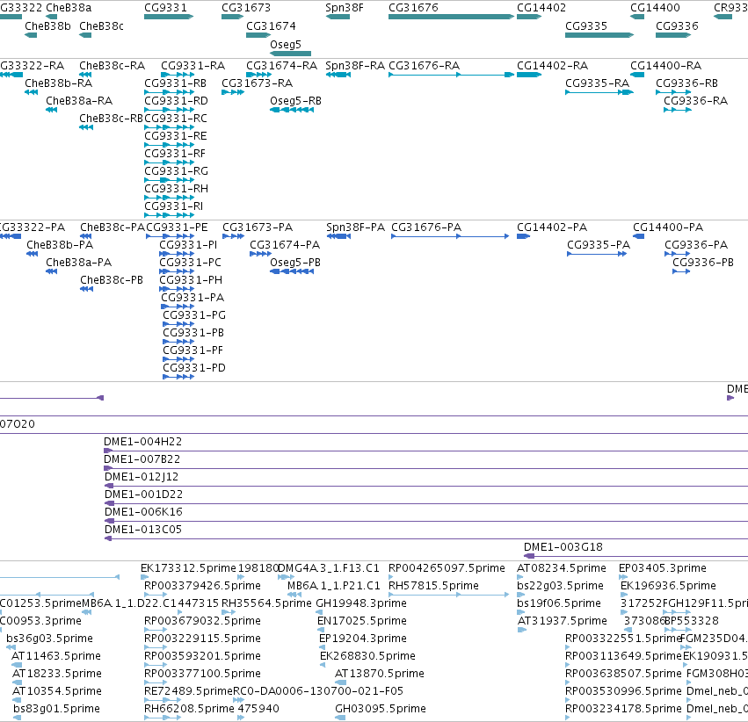
Task: Click the CG14400 gene label
Action: click(x=655, y=8)
